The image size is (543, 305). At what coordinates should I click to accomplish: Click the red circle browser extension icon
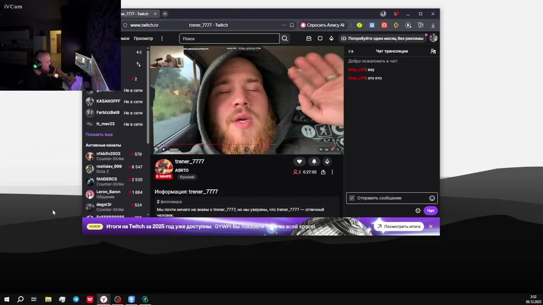tap(384, 25)
